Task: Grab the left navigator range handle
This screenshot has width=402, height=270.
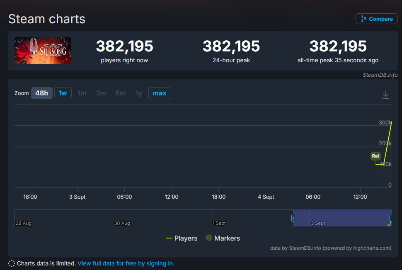Action: (x=293, y=218)
